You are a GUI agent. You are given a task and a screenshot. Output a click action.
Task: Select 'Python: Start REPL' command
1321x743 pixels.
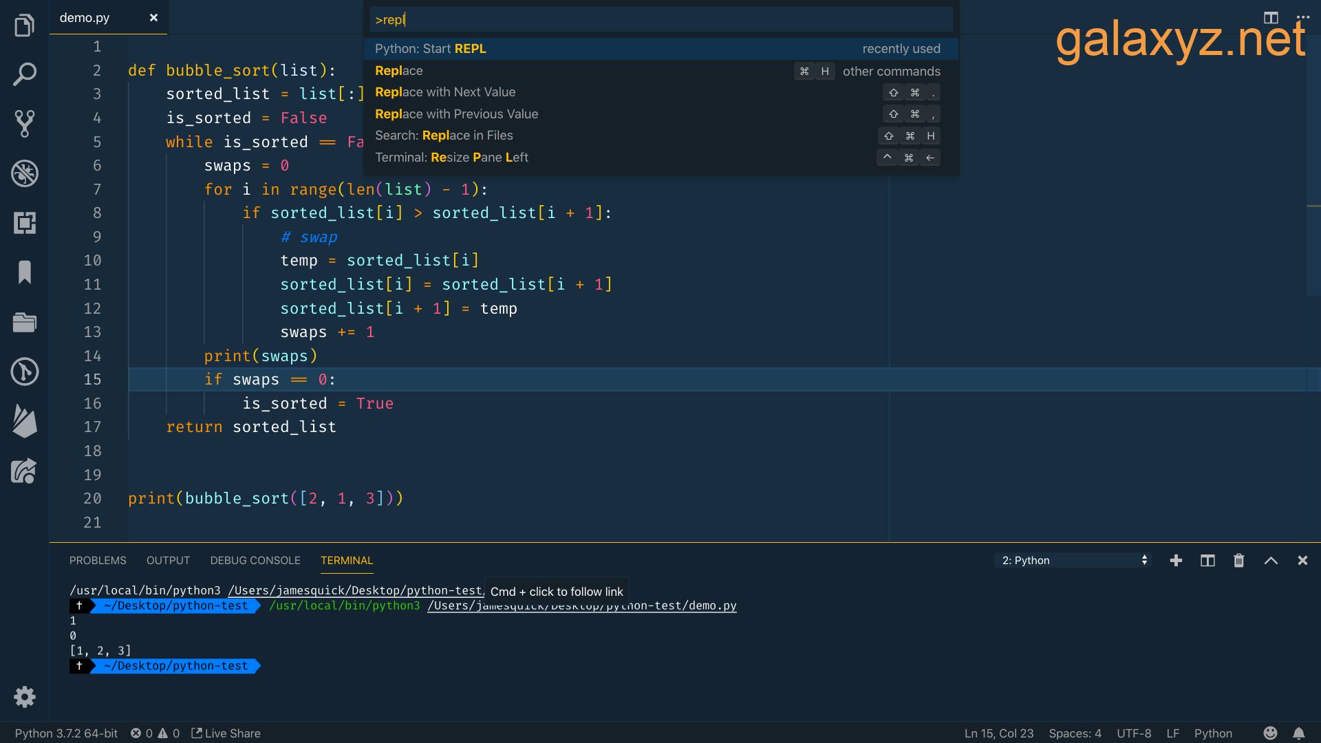click(x=431, y=48)
